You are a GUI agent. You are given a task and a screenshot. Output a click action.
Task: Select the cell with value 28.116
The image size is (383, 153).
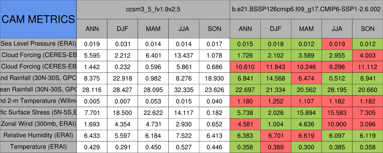pyautogui.click(x=92, y=90)
